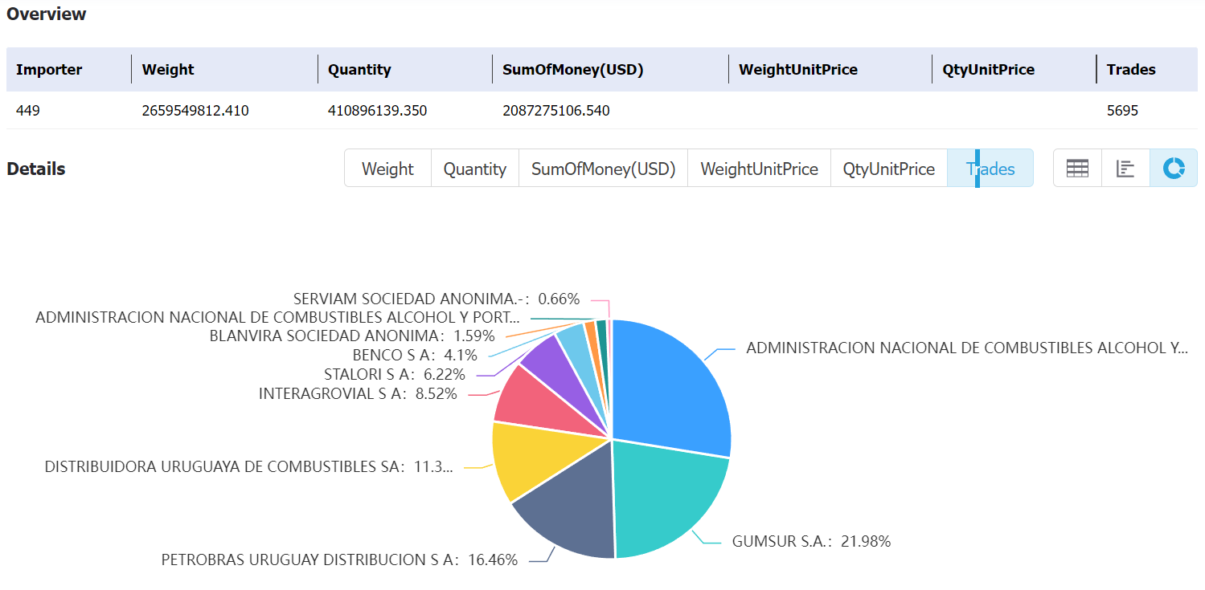Click the ADMINISTRACION NACIONAL label on the right
This screenshot has height=590, width=1205.
pyautogui.click(x=967, y=348)
